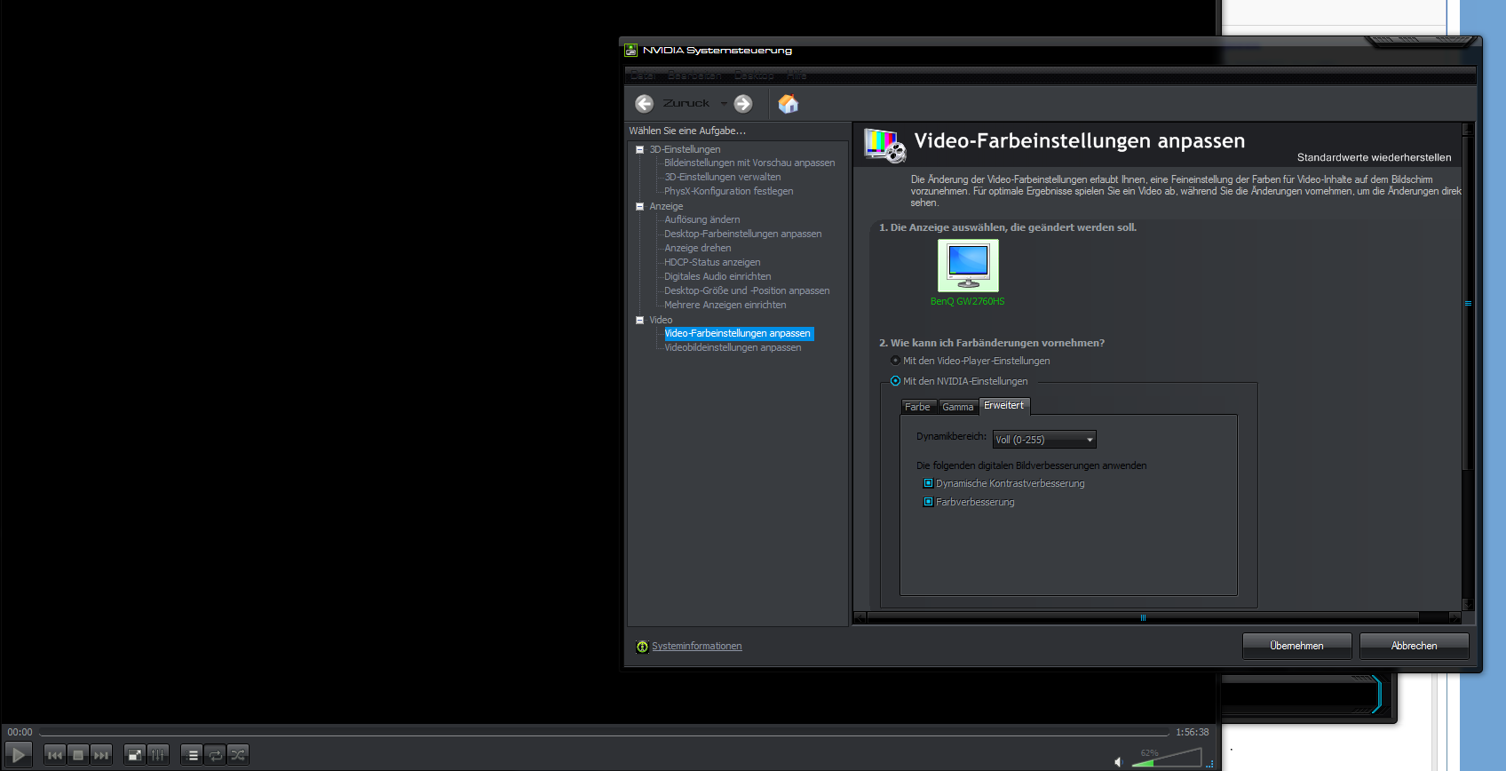The width and height of the screenshot is (1506, 771).
Task: Open Auflösung ändern
Action: click(702, 219)
